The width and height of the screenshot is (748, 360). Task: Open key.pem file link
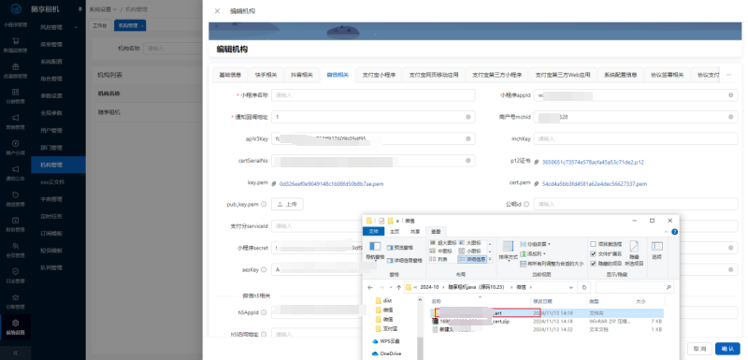pyautogui.click(x=332, y=183)
